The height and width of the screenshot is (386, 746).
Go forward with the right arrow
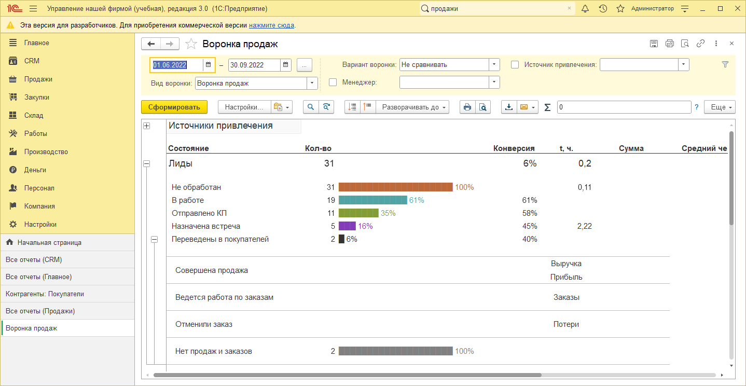coord(170,44)
